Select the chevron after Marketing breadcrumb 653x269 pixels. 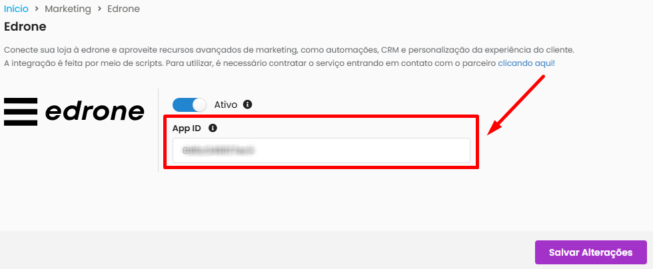(x=99, y=9)
